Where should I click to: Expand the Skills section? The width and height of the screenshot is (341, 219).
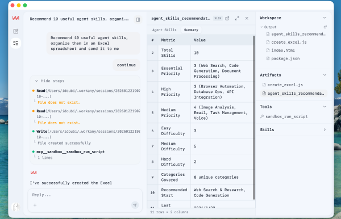pyautogui.click(x=325, y=130)
